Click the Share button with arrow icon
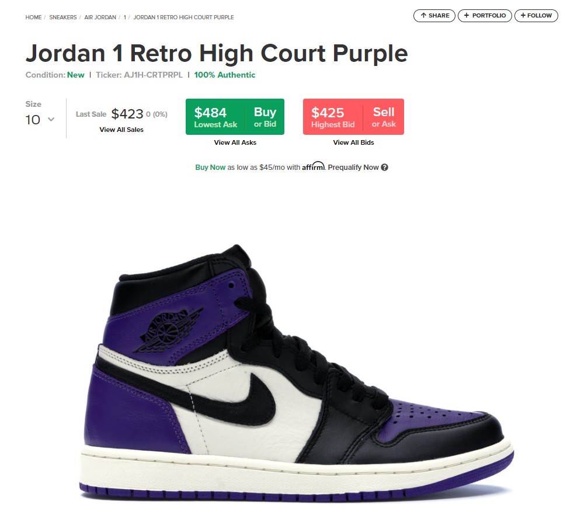Image resolution: width=574 pixels, height=509 pixels. pyautogui.click(x=434, y=16)
